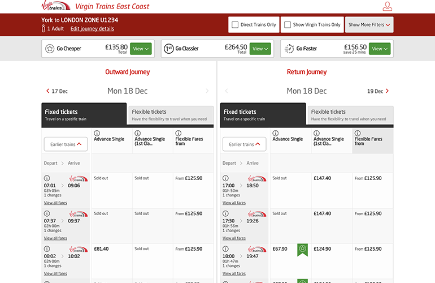Viewport: 435px width, 283px height.
Task: Enable Direct Trains Only checkbox
Action: coord(235,25)
